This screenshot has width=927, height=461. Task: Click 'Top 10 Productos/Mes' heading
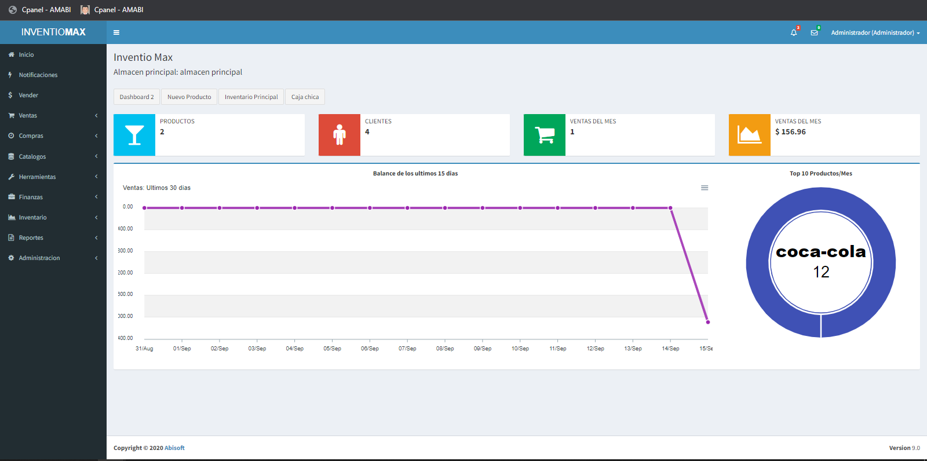(821, 173)
